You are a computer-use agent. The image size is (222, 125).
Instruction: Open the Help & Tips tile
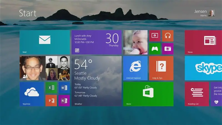point(161,68)
